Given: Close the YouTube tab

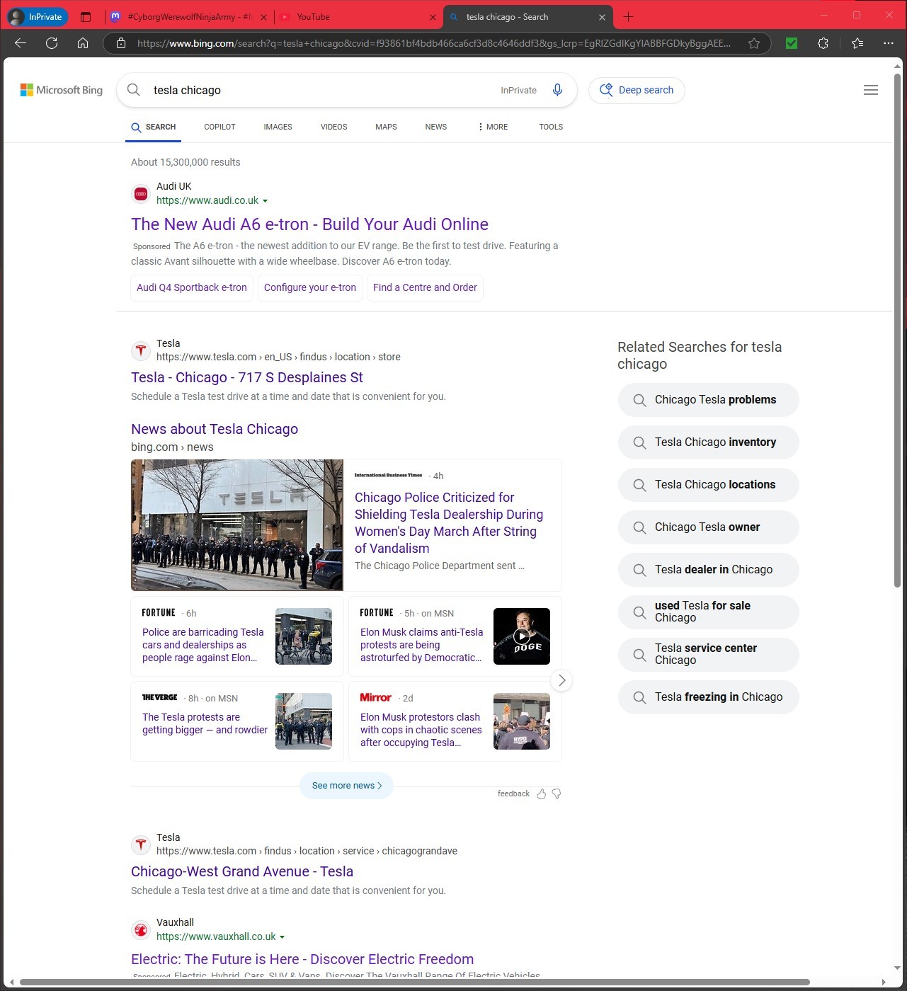Looking at the screenshot, I should click(x=433, y=17).
